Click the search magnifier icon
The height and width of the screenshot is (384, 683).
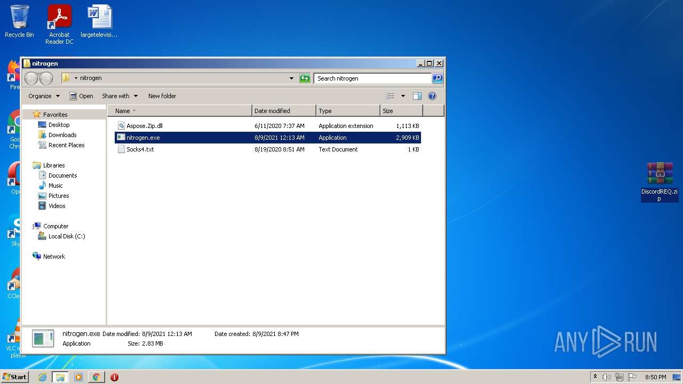437,78
